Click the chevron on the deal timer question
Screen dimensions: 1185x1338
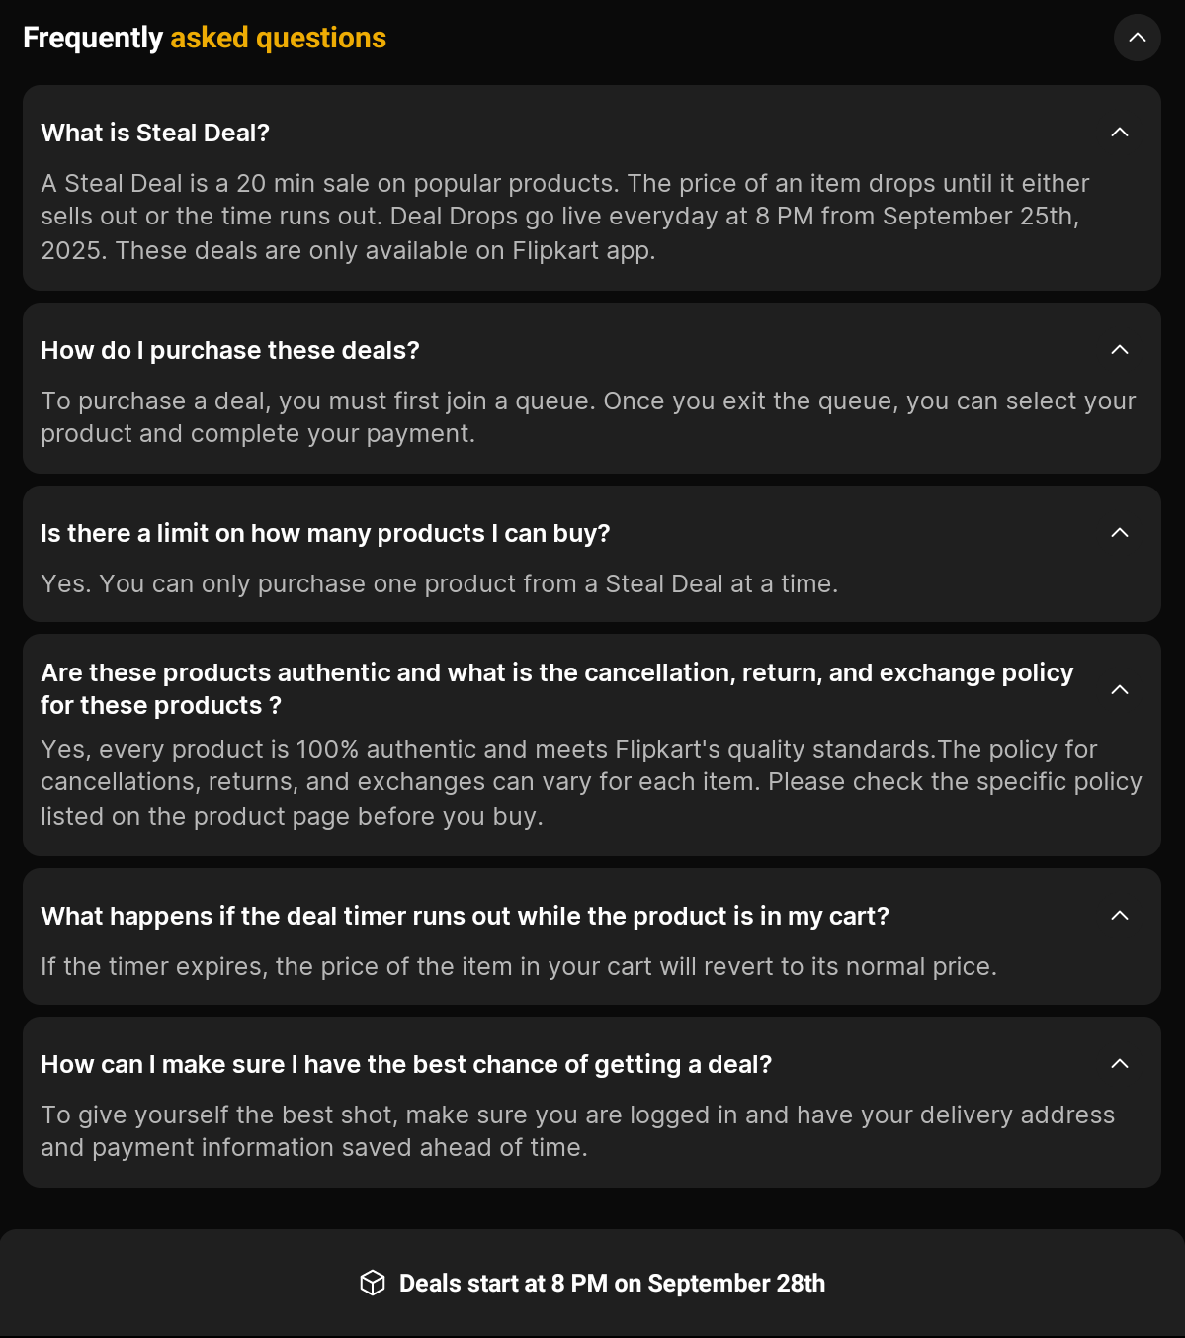[1119, 915]
